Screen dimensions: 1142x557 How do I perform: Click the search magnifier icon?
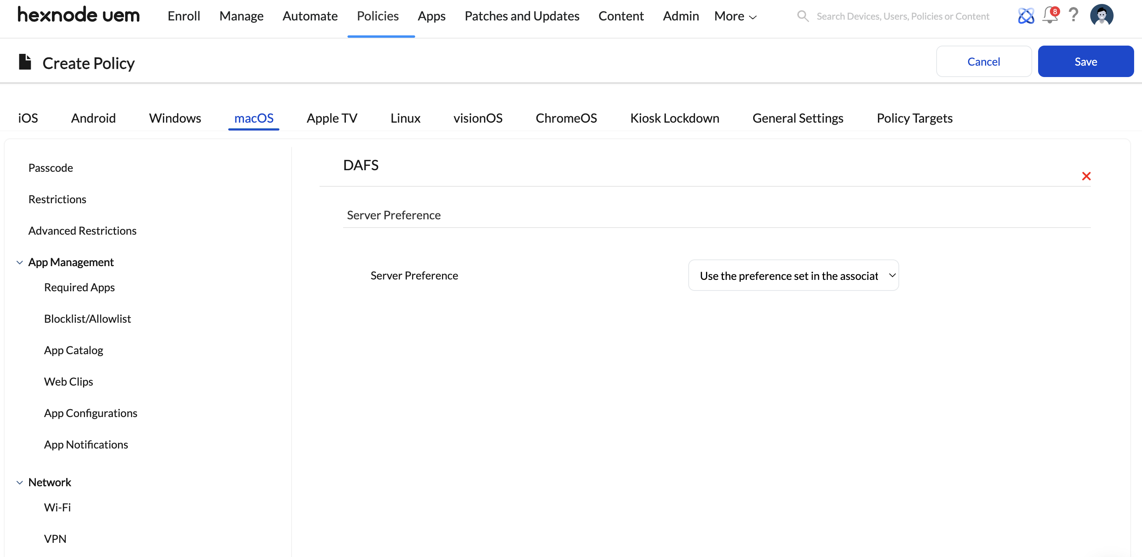tap(803, 17)
